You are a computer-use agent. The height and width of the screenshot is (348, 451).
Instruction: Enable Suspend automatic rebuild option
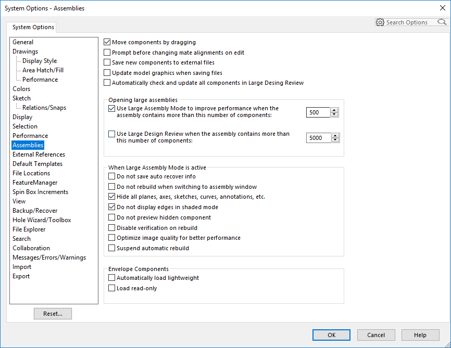pos(111,248)
